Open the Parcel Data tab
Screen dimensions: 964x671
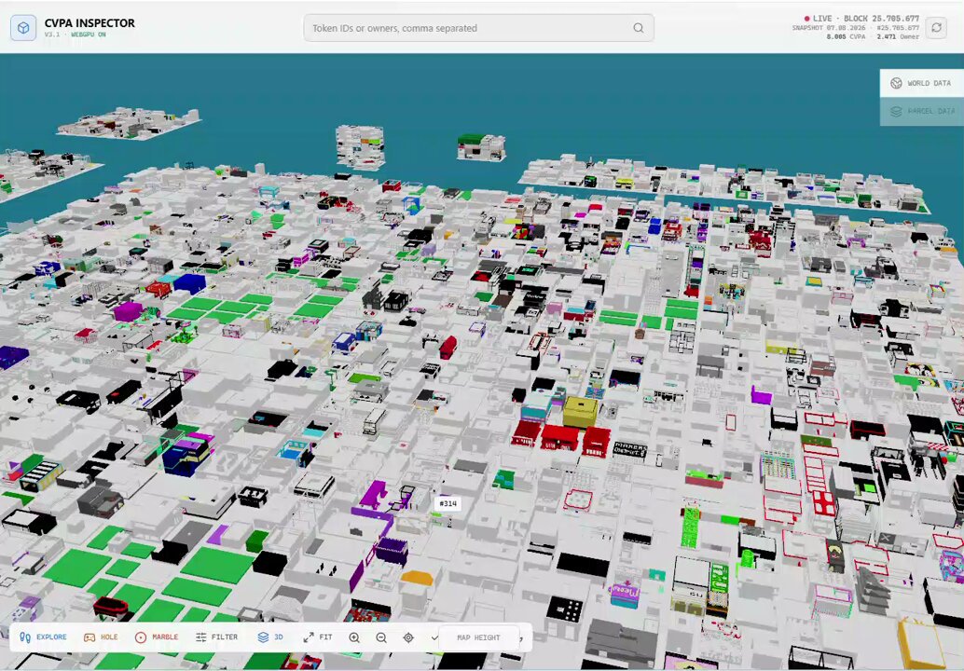(x=921, y=111)
